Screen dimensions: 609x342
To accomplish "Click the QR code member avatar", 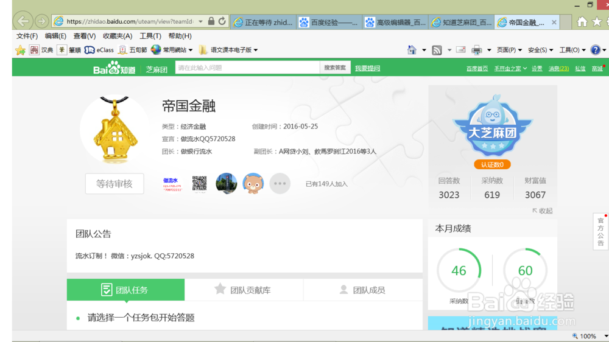I will (x=199, y=184).
